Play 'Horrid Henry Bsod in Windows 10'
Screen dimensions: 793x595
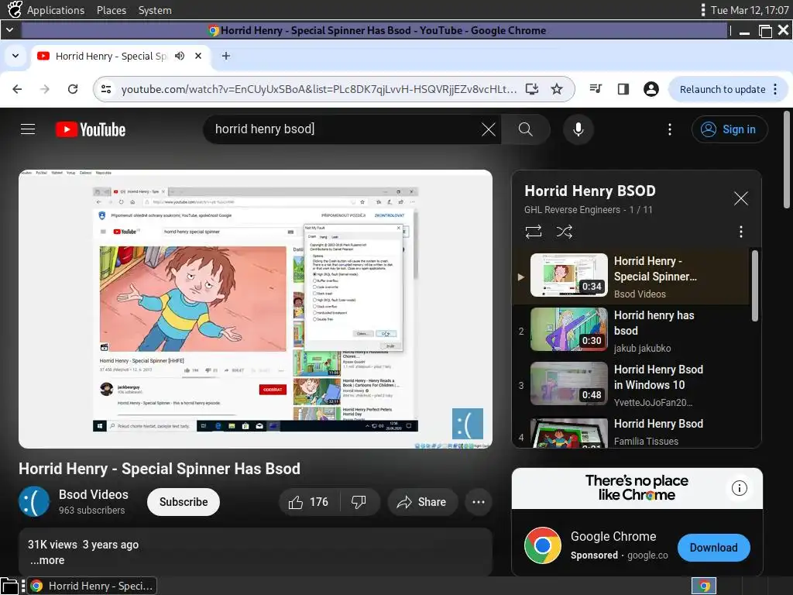[x=630, y=385]
